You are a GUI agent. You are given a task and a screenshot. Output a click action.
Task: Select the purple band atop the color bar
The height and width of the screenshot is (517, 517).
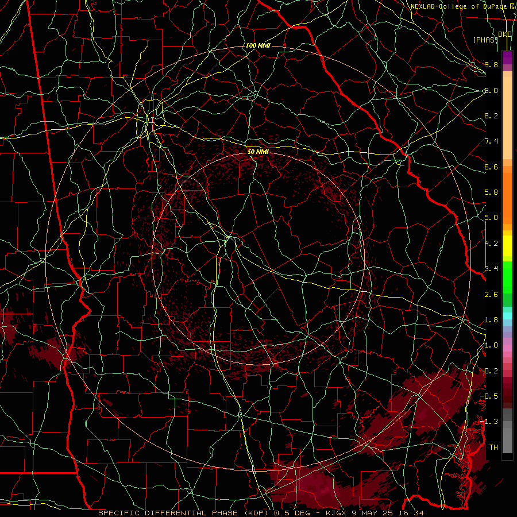pyautogui.click(x=507, y=57)
